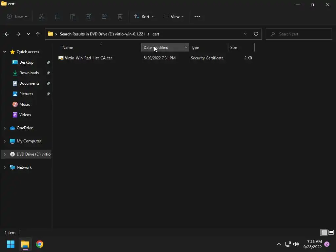Open Pictures in Quick access
Screen dimensions: 336x252
click(x=26, y=94)
